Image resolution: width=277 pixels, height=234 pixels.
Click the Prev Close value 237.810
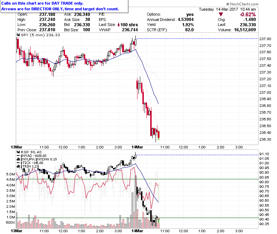click(47, 30)
